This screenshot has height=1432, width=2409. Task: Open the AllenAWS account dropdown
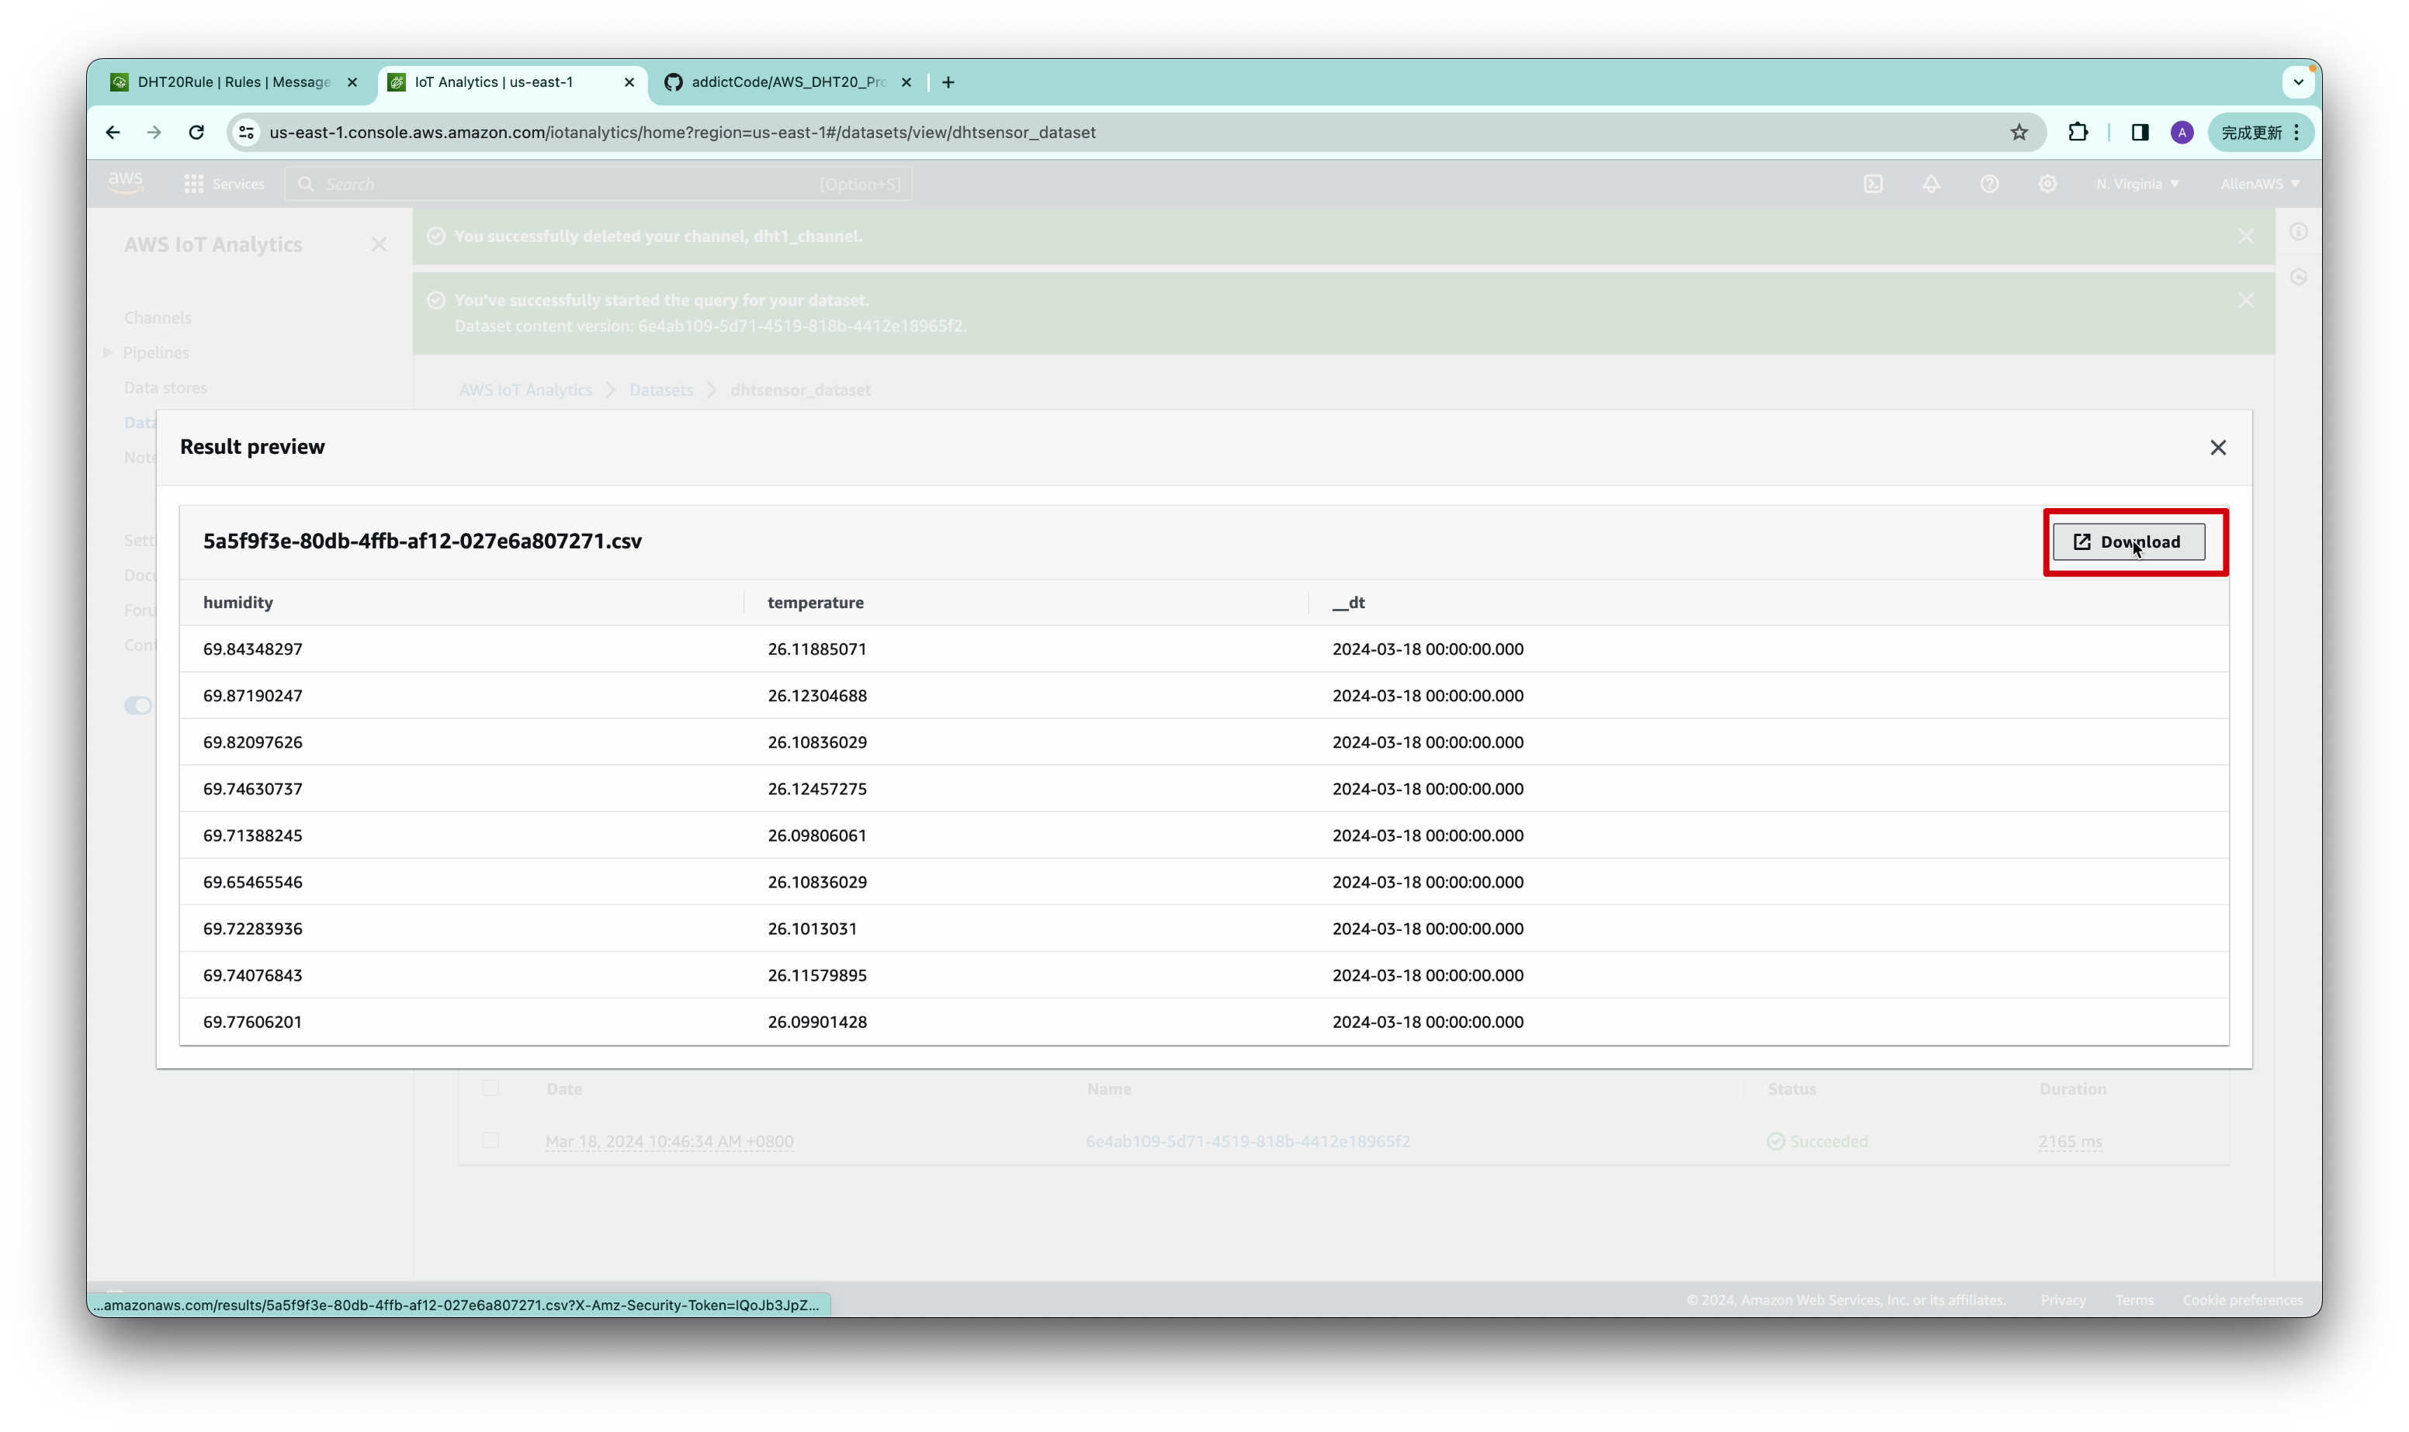click(x=2259, y=183)
